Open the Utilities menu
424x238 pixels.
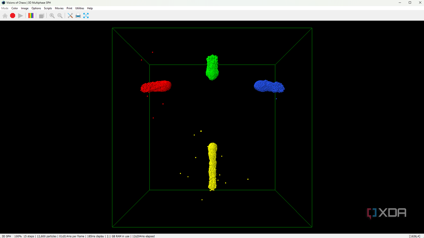coord(80,8)
